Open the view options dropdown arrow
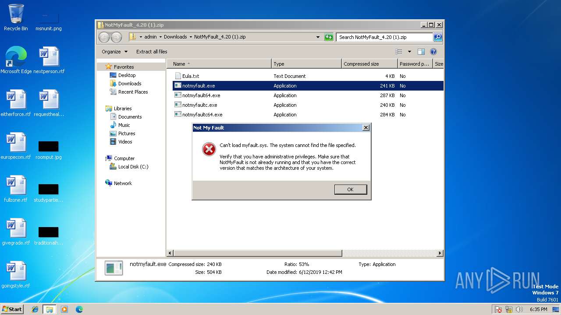The height and width of the screenshot is (315, 561). [x=409, y=52]
